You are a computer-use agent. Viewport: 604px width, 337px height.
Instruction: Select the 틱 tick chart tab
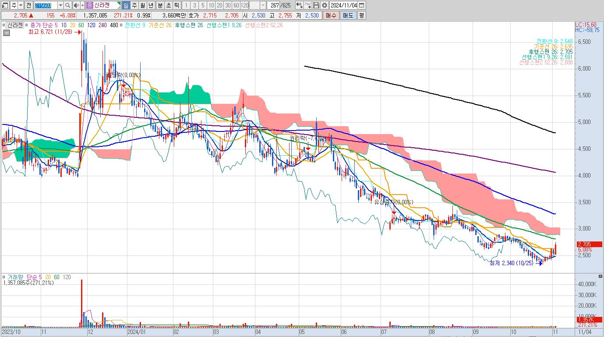(177, 5)
